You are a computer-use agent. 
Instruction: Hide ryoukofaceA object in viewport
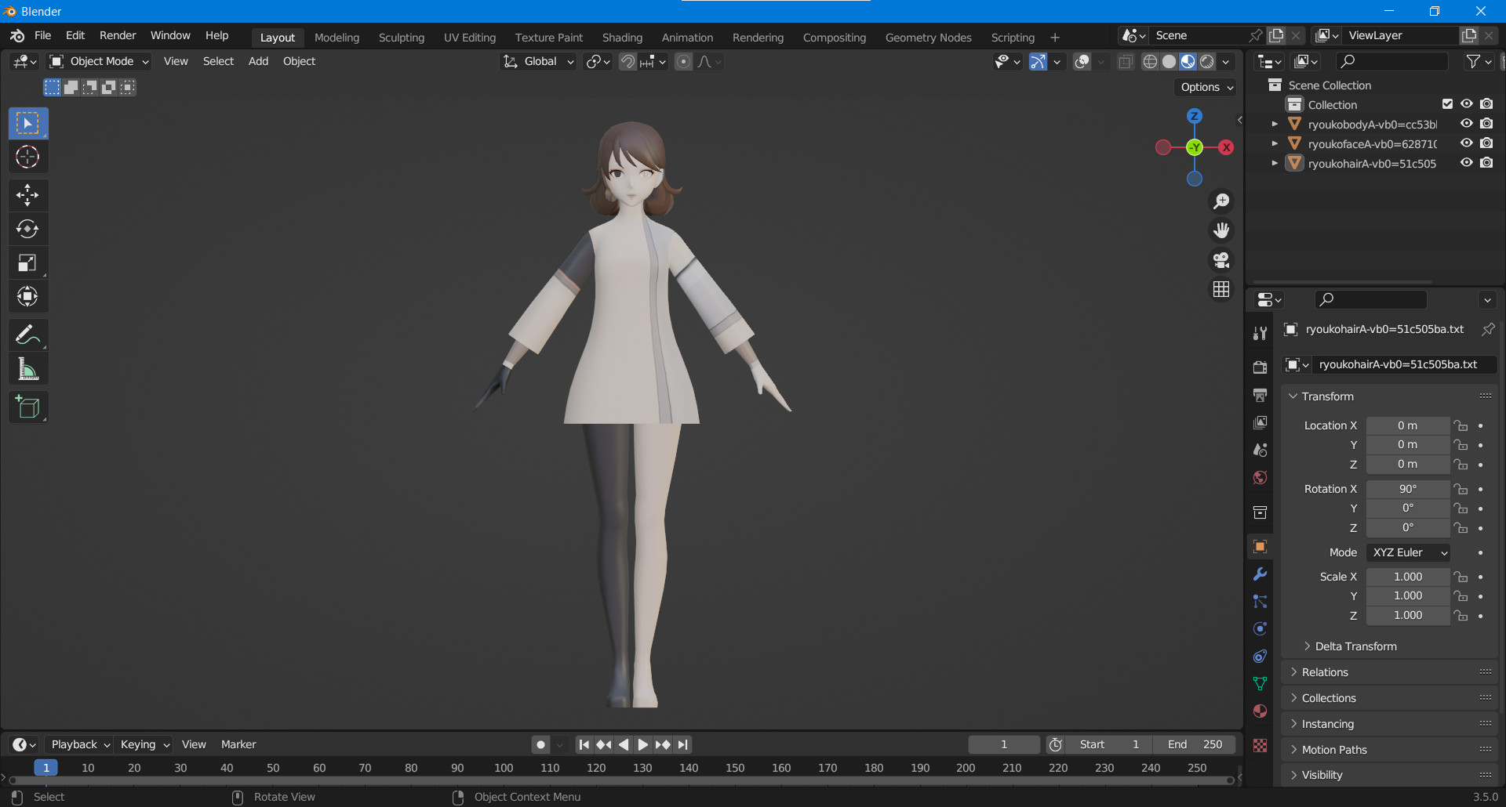point(1466,143)
